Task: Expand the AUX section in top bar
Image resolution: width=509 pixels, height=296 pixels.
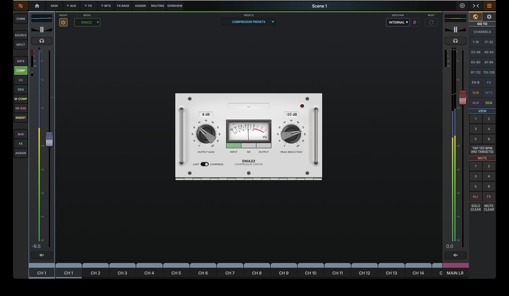Action: 71,6
